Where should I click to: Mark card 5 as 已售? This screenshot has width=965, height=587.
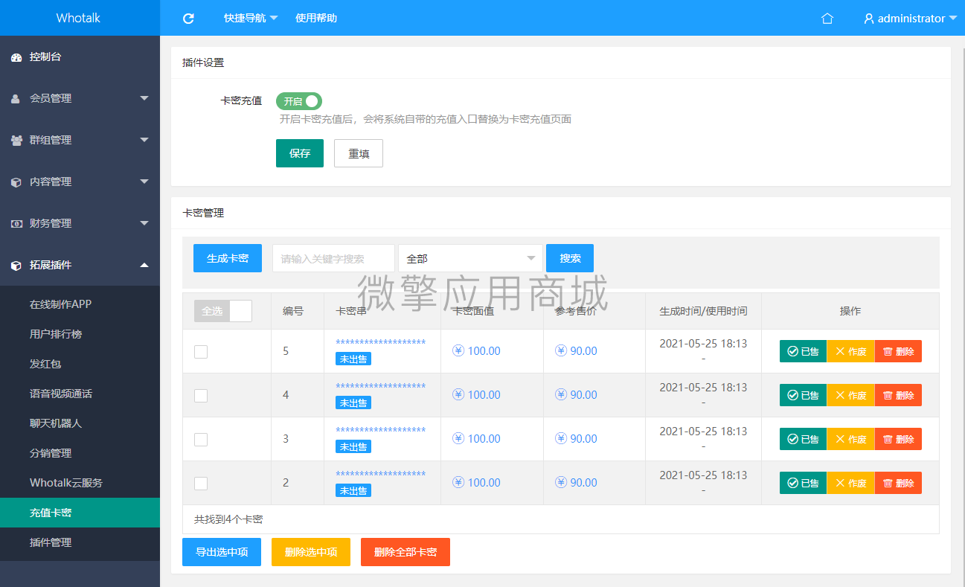803,351
